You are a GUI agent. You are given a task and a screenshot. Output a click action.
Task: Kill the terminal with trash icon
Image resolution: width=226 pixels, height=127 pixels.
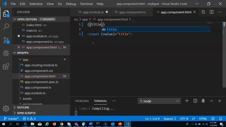(x=203, y=101)
